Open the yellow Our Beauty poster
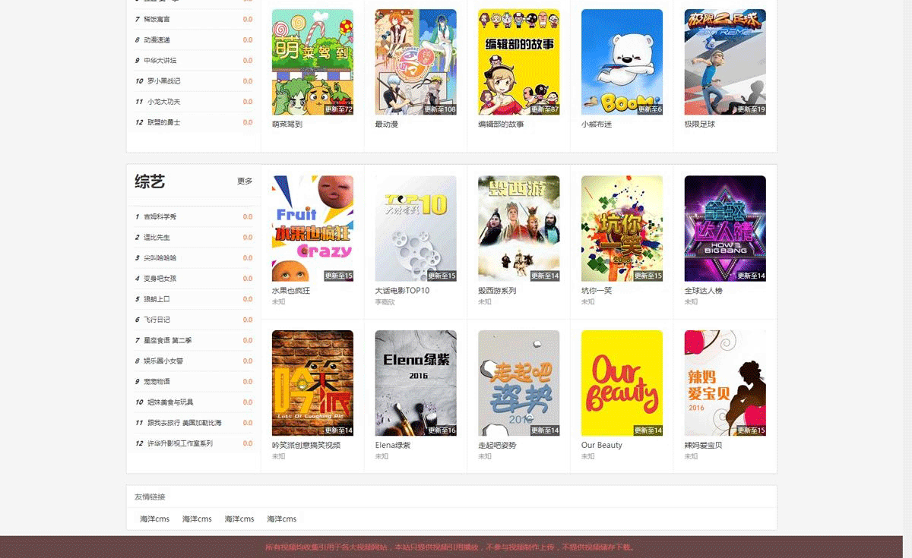Screen dimensions: 912x558 [622, 383]
